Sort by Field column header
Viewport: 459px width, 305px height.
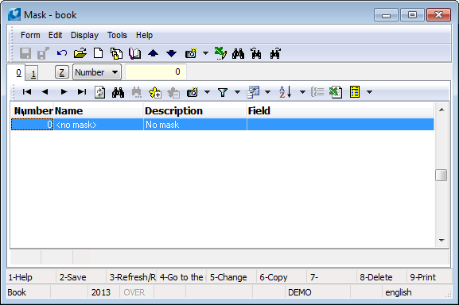[340, 110]
